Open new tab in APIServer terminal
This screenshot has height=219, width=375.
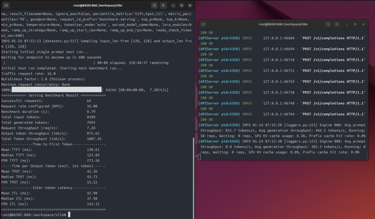point(203,24)
